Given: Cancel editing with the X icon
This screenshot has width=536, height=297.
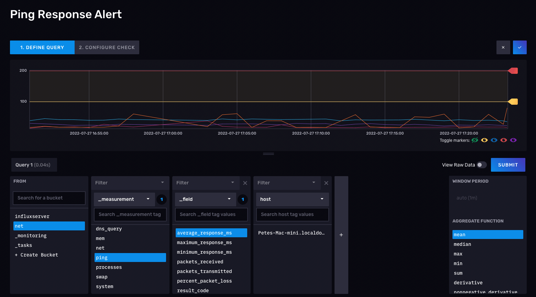Looking at the screenshot, I should coord(503,47).
